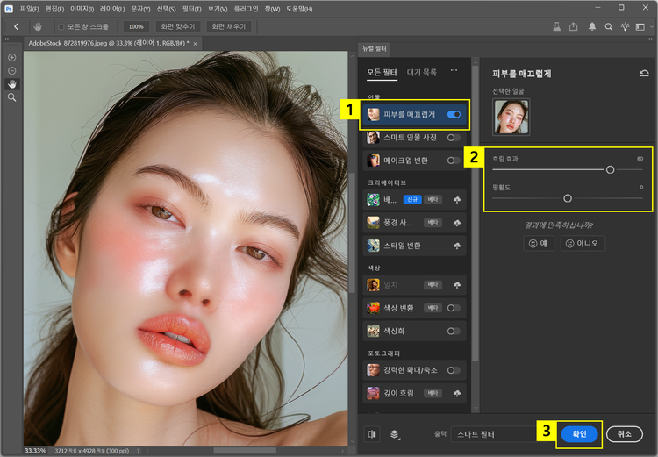Select the 강력한 확대/축소 filter row

click(x=414, y=370)
